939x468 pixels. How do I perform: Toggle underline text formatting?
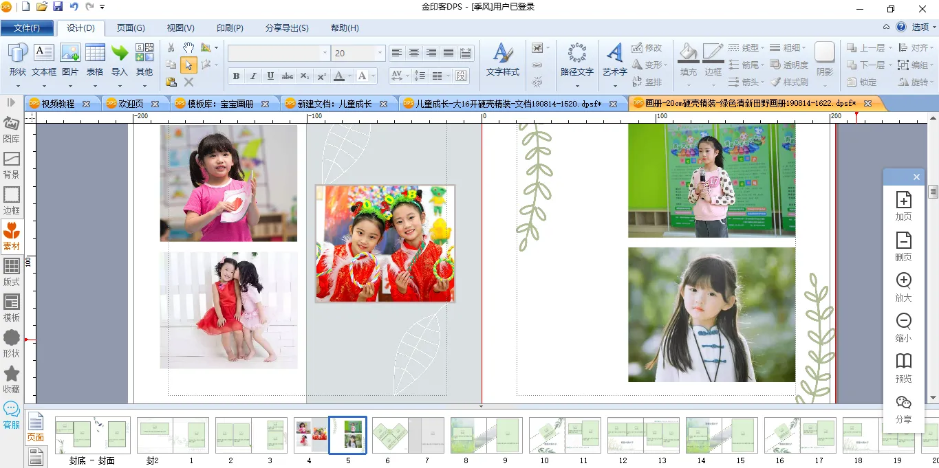(270, 76)
